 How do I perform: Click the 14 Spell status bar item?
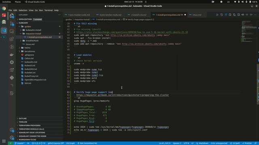(x=235, y=143)
